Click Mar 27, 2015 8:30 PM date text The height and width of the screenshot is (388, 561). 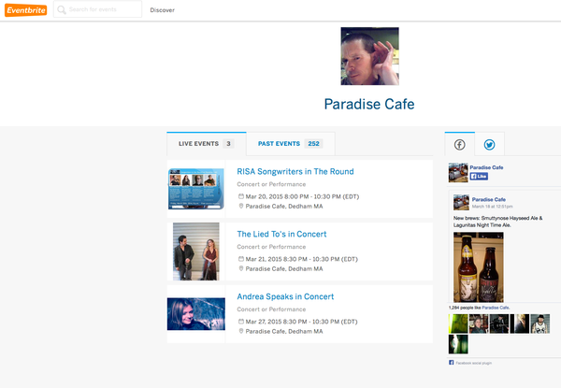[x=302, y=322]
